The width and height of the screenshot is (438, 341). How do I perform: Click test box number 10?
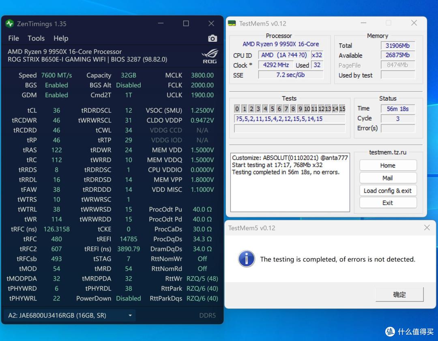coord(307,109)
